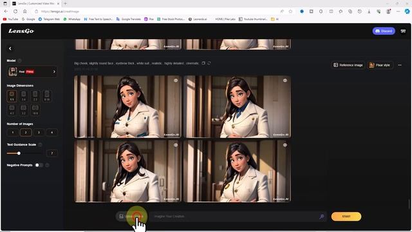This screenshot has height=232, width=412.
Task: Click the Pixar style button
Action: coord(380,65)
